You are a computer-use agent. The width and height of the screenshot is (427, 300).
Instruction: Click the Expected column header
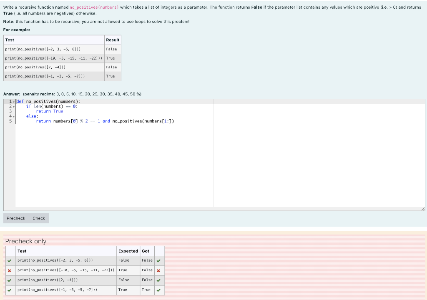[x=128, y=251]
